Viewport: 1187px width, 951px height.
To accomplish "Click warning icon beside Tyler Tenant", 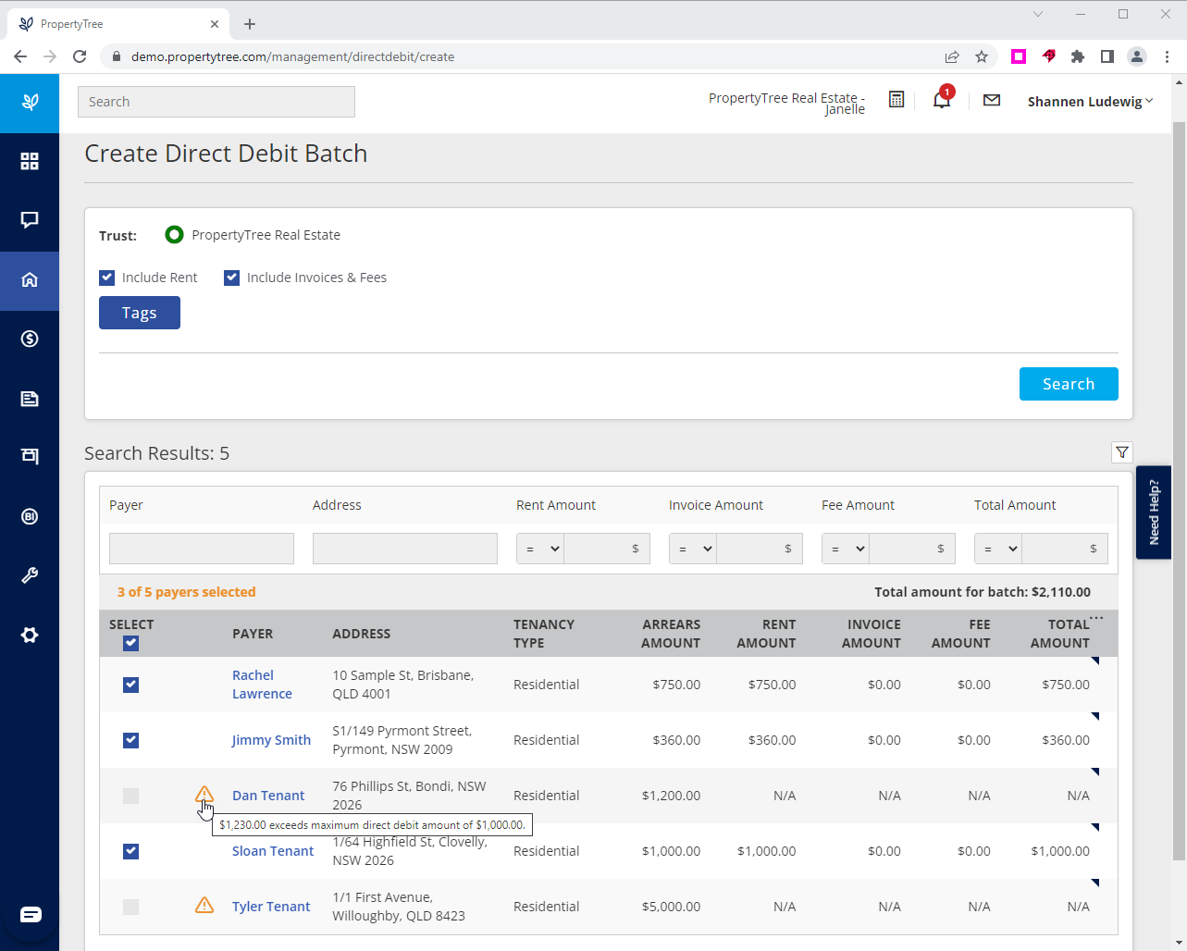I will [204, 906].
